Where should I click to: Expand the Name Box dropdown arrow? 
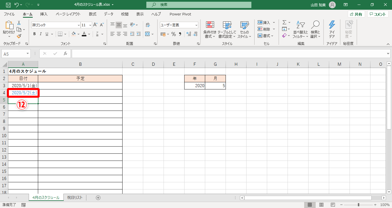click(28, 53)
